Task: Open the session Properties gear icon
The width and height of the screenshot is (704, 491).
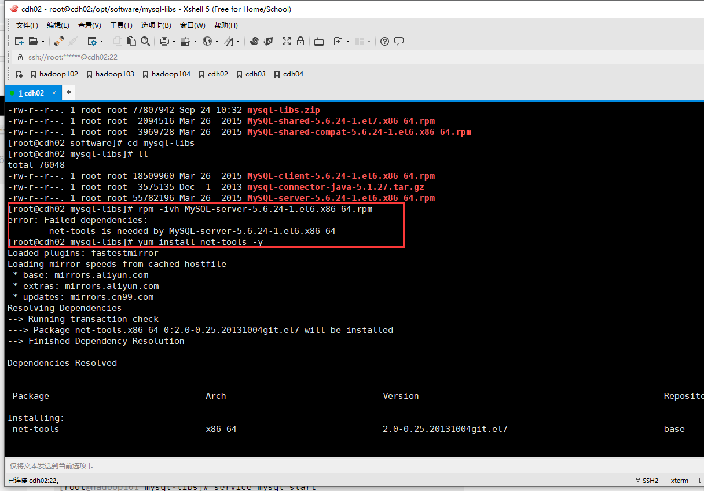Action: coord(92,41)
